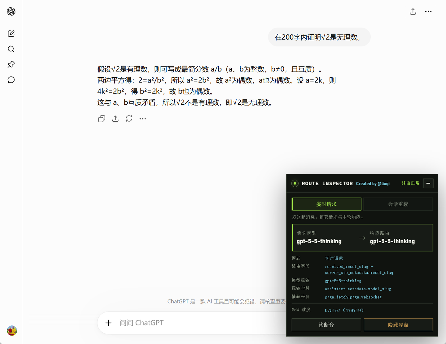Open more actions under the response

(x=142, y=119)
